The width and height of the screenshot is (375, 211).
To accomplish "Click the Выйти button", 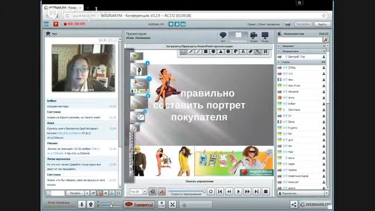I will click(x=322, y=24).
